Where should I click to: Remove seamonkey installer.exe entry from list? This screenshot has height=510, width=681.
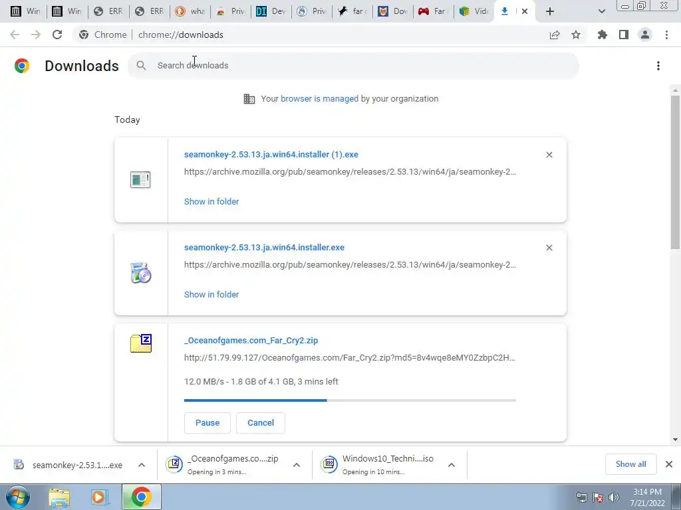coord(549,248)
